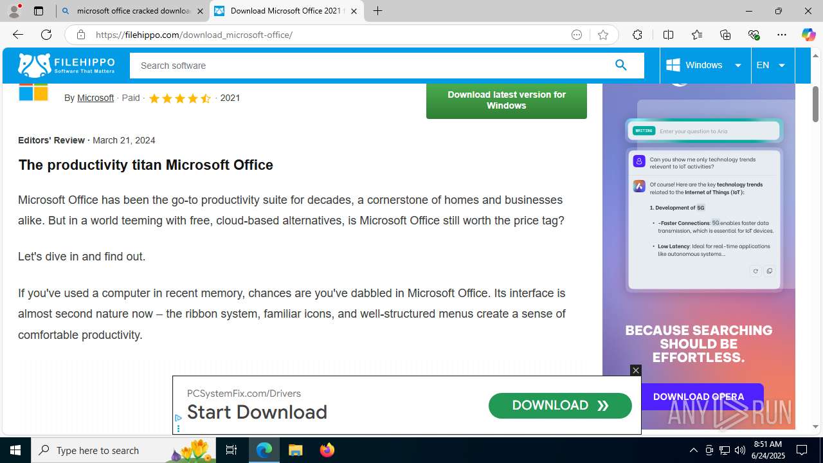The image size is (823, 463).
Task: Click the browser profile icon
Action: tap(14, 11)
